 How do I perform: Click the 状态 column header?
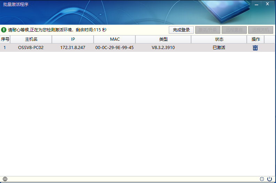pyautogui.click(x=219, y=39)
